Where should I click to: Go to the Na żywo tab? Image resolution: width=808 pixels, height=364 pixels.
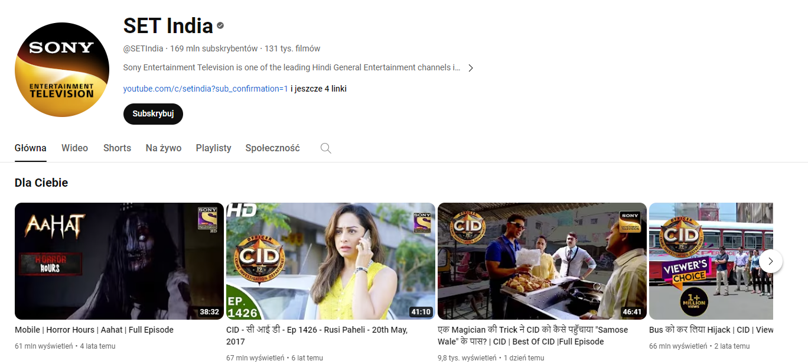pos(164,148)
